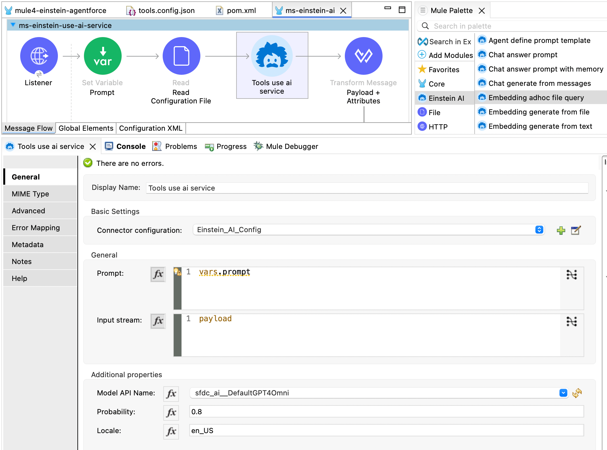Toggle expression mode for Locale
607x450 pixels.
(171, 431)
